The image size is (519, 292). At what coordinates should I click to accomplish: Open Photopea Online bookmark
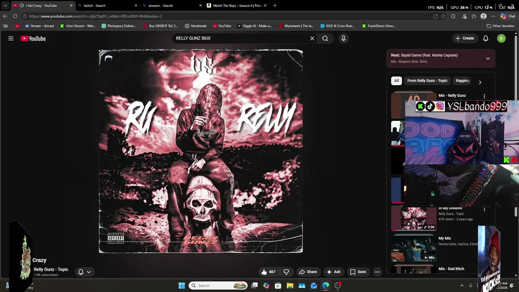click(x=119, y=26)
